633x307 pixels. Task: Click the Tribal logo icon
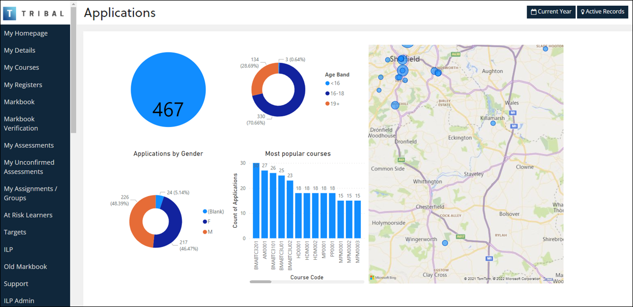pyautogui.click(x=9, y=13)
